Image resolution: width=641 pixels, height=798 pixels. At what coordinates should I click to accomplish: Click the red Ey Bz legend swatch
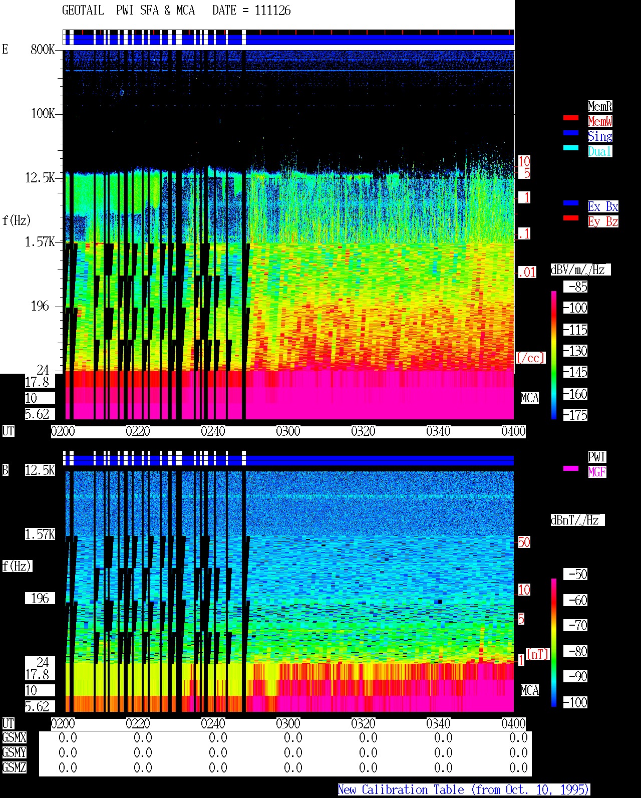pos(571,218)
